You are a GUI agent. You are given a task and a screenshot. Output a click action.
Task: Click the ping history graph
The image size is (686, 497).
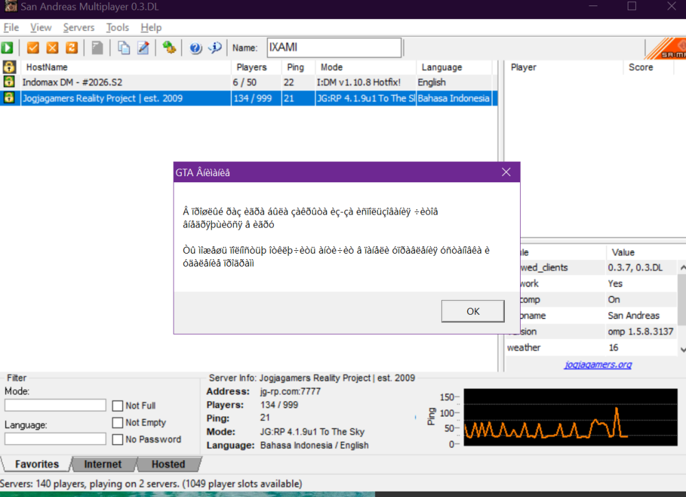(x=571, y=417)
